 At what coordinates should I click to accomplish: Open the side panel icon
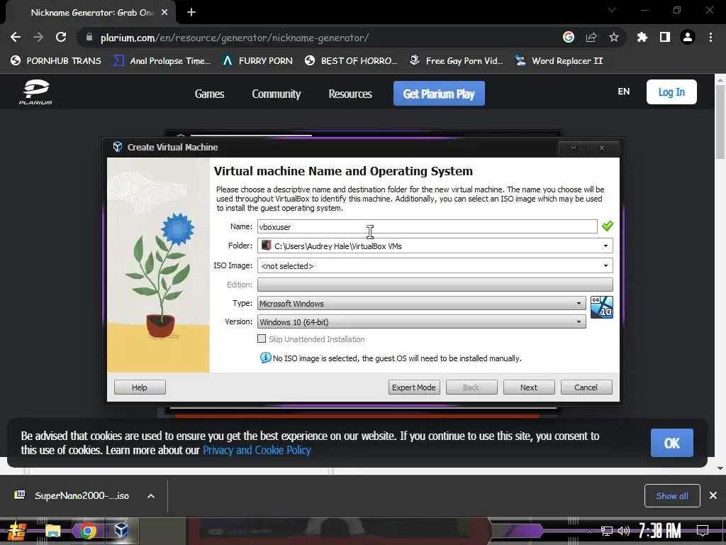[665, 37]
